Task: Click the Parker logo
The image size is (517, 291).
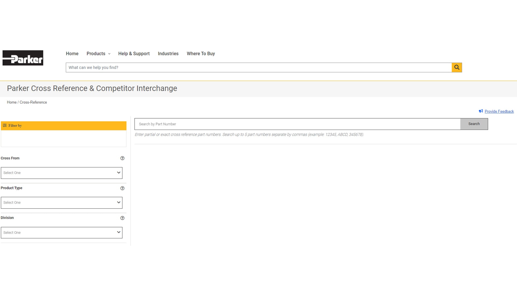Action: point(23,58)
